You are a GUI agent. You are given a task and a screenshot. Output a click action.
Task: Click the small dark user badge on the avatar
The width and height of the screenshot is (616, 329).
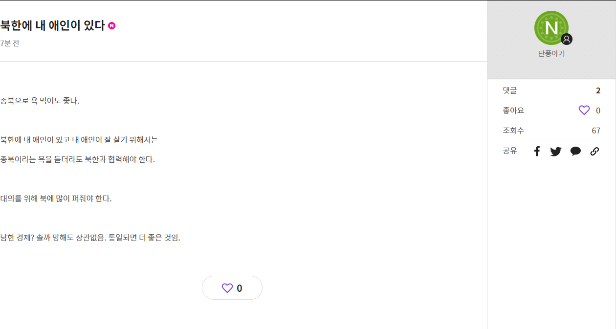coord(567,39)
